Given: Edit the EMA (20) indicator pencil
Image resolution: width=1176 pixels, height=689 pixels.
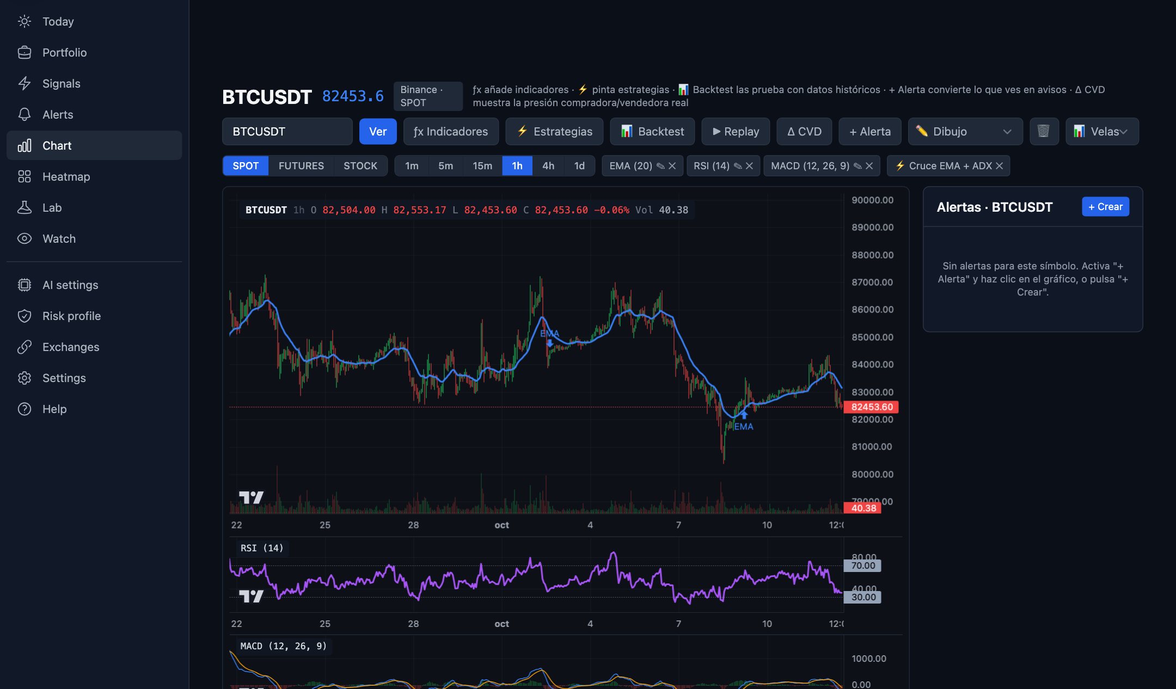Looking at the screenshot, I should tap(660, 166).
